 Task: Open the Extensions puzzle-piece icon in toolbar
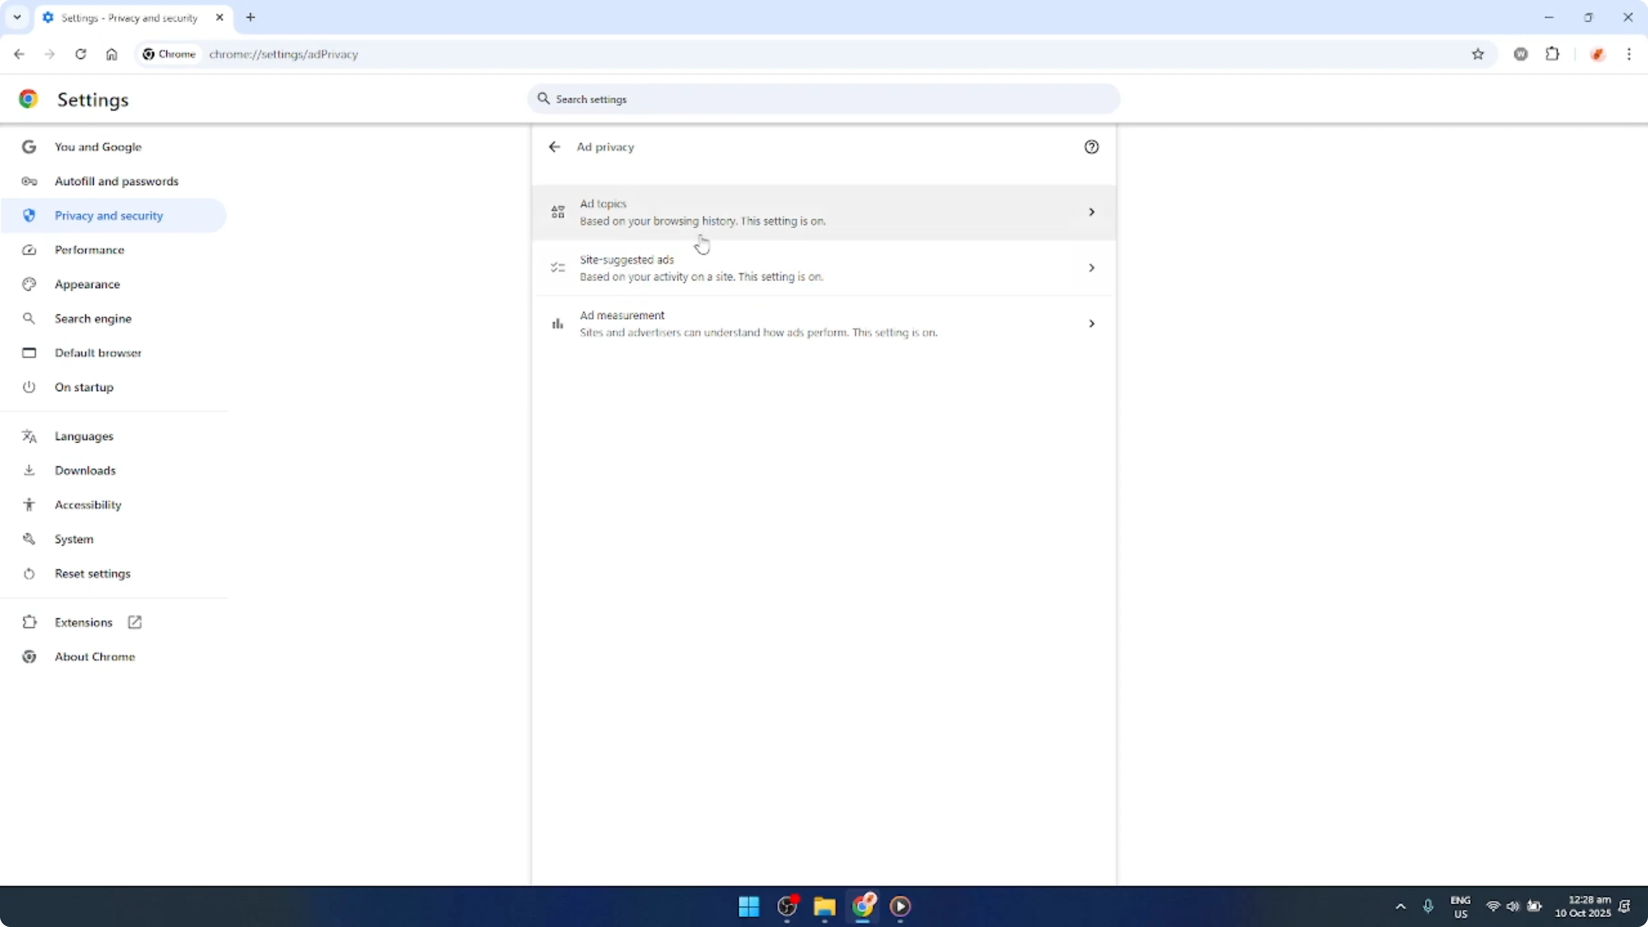tap(1554, 54)
